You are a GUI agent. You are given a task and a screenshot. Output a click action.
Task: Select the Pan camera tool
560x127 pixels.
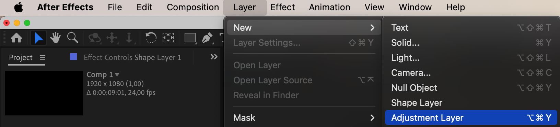coord(112,38)
